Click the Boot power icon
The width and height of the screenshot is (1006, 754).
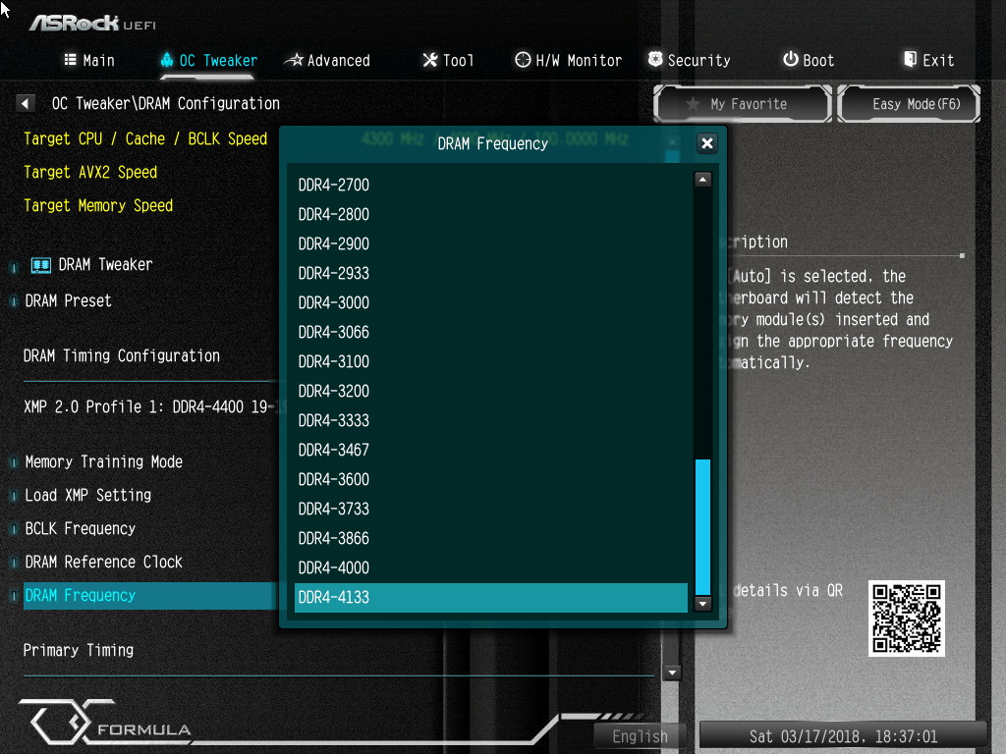pyautogui.click(x=790, y=60)
